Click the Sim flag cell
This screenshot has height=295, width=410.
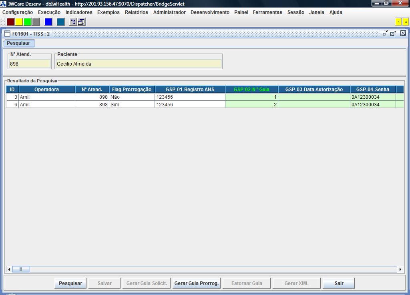click(x=132, y=104)
